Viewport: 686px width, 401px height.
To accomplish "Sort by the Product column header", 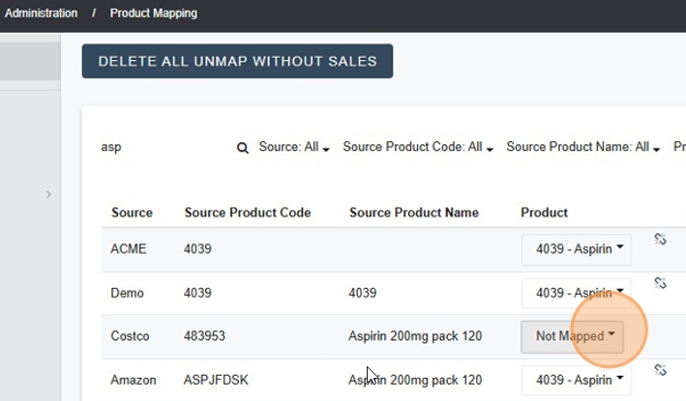I will click(544, 213).
